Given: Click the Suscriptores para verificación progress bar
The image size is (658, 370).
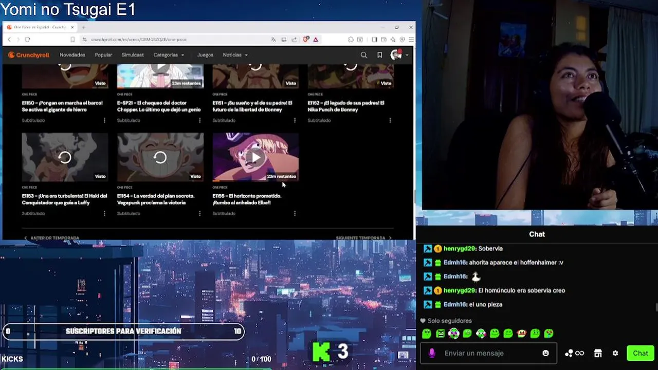Looking at the screenshot, I should [123, 331].
